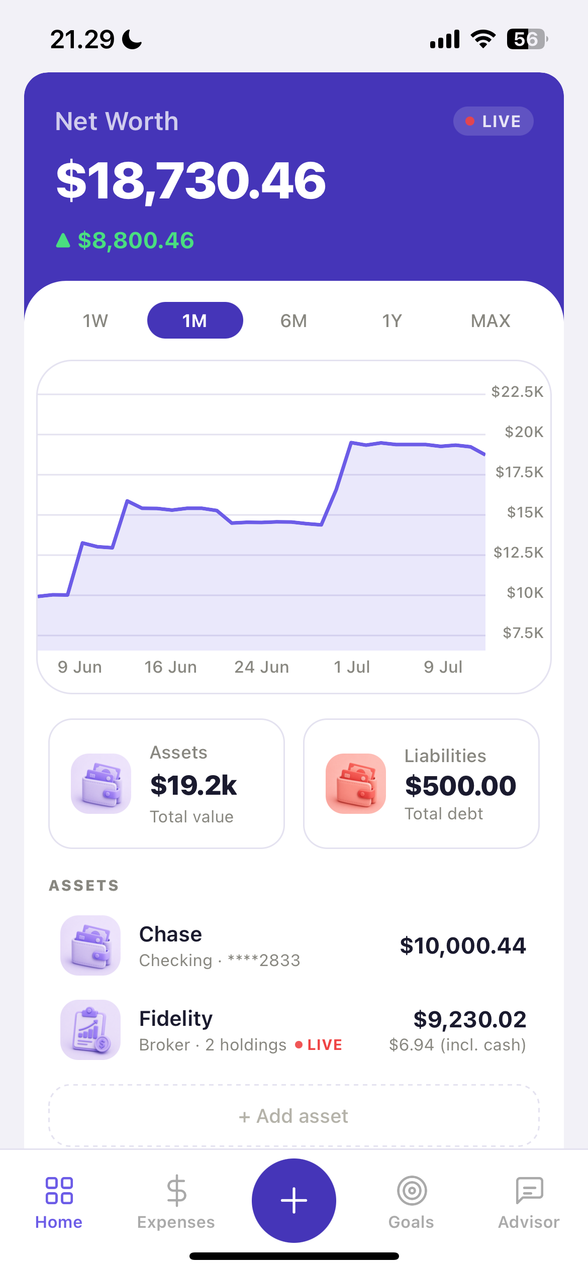Tap the Fidelity clipboard chart icon
This screenshot has height=1272, width=588.
coord(90,1029)
